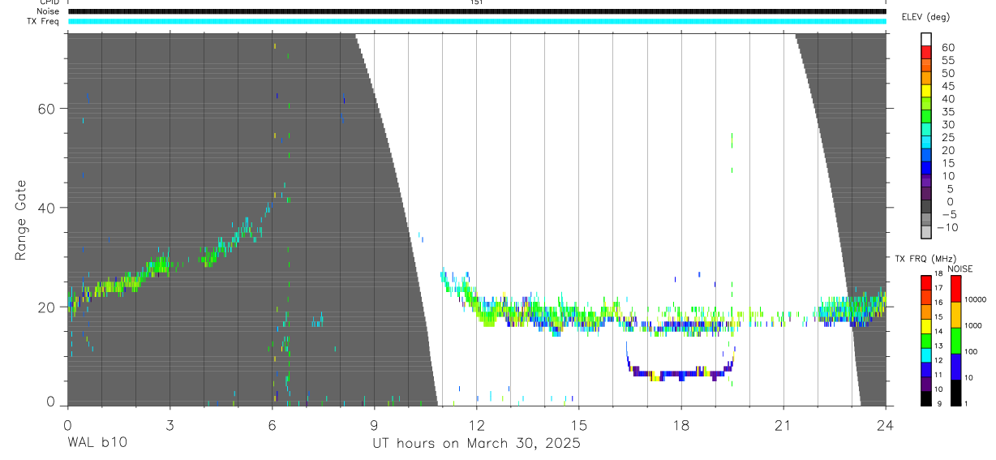
Task: Click the '20' tick on the Range Gate axis
Action: (x=46, y=307)
